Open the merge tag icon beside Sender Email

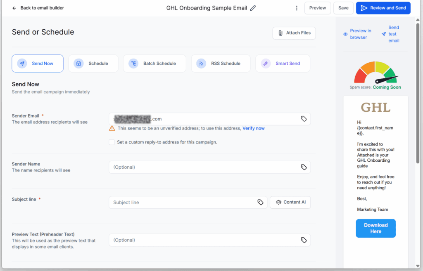304,118
